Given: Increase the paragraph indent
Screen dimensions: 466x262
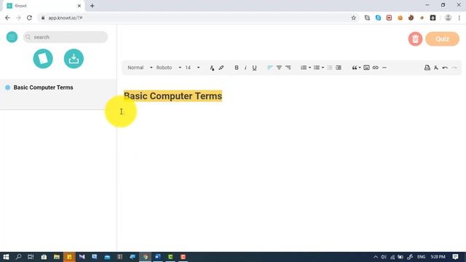Looking at the screenshot, I should click(x=339, y=68).
